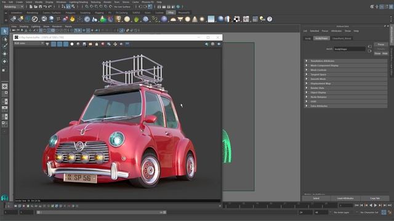The image size is (394, 221).
Task: Open the Rendering menu set dropdown
Action: tap(14, 7)
